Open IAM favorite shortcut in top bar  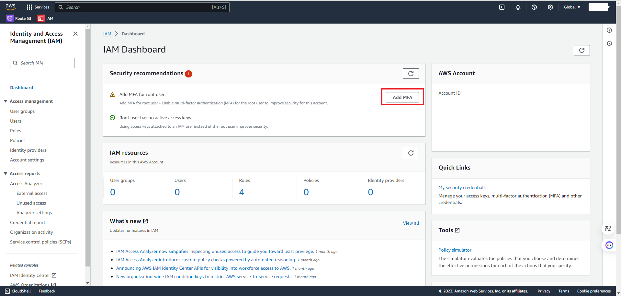click(45, 18)
